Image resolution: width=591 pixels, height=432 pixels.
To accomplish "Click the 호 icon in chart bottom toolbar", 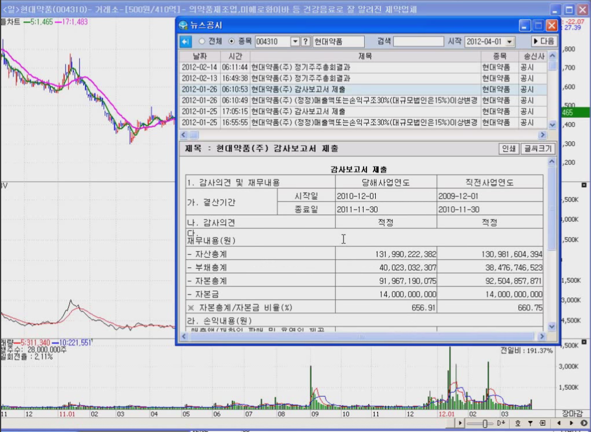I will [518, 423].
